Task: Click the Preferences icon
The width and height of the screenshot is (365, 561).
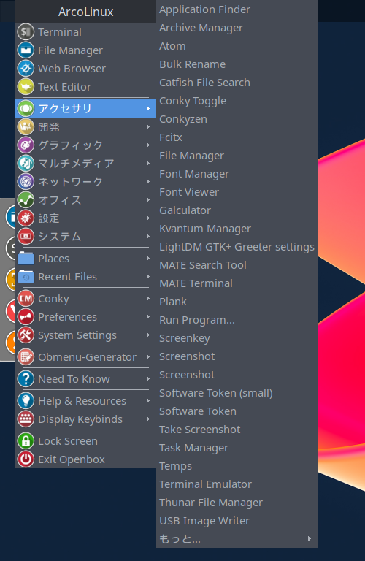Action: 26,316
